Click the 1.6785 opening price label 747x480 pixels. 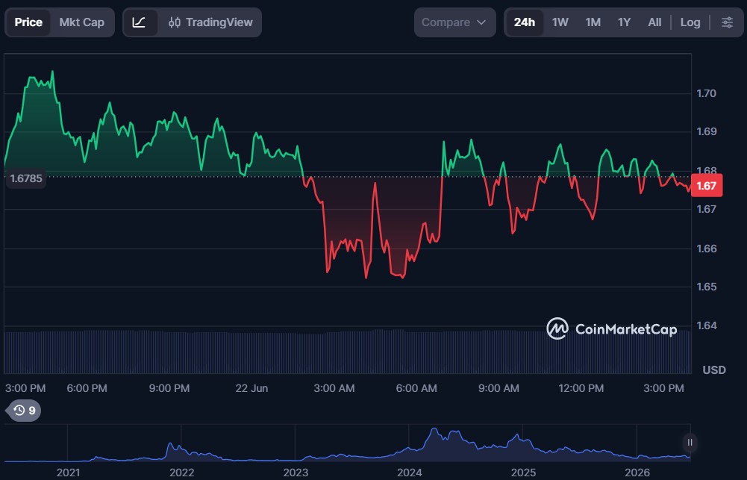(x=25, y=178)
